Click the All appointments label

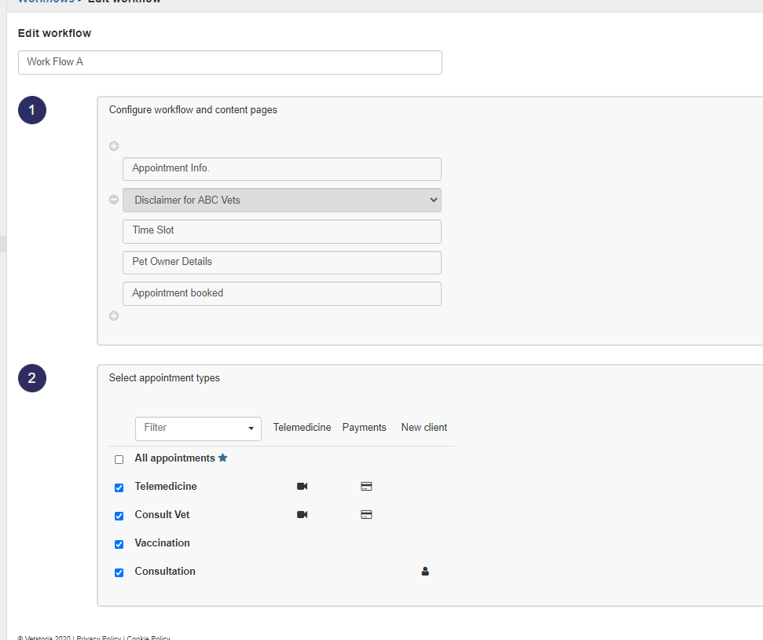(174, 458)
